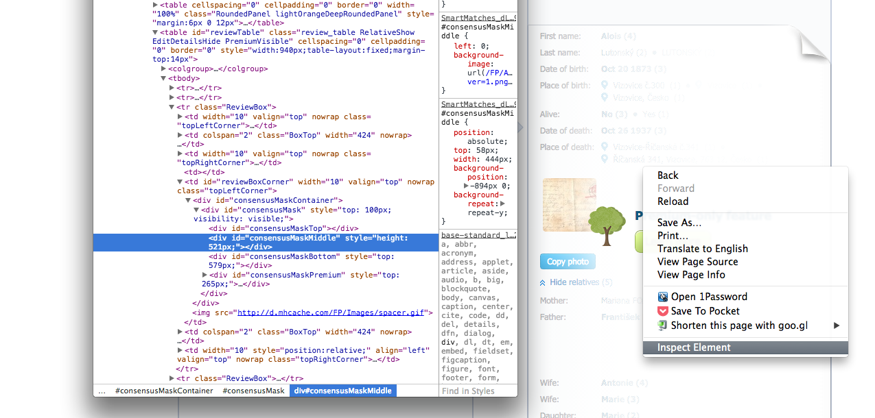Click the "Lutonský (2)" last name value
Screen dimensions: 875x418
pyautogui.click(x=624, y=53)
